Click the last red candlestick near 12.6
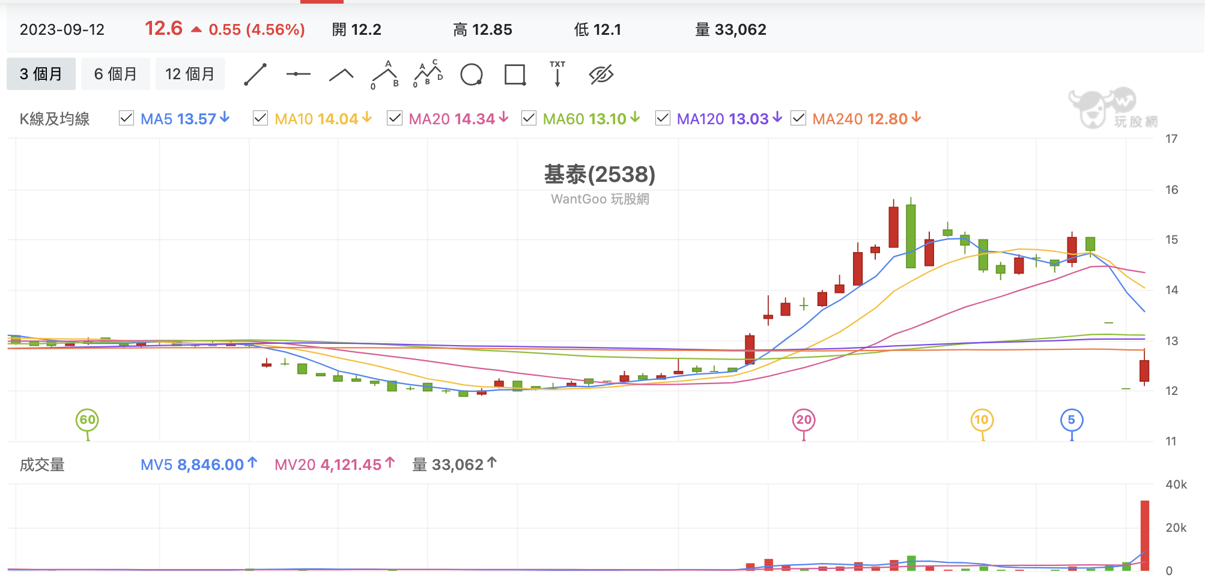The width and height of the screenshot is (1205, 581). point(1144,370)
